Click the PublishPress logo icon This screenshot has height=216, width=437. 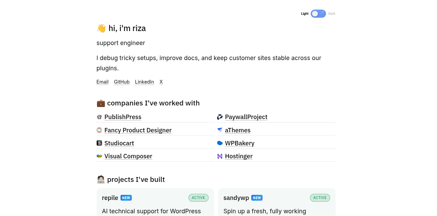[99, 117]
